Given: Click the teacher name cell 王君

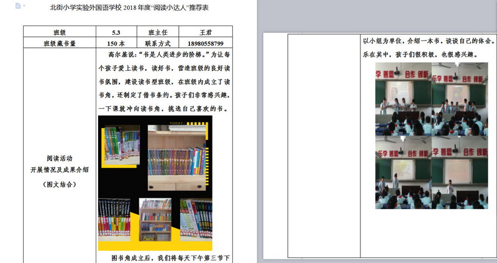Looking at the screenshot, I should pos(205,32).
